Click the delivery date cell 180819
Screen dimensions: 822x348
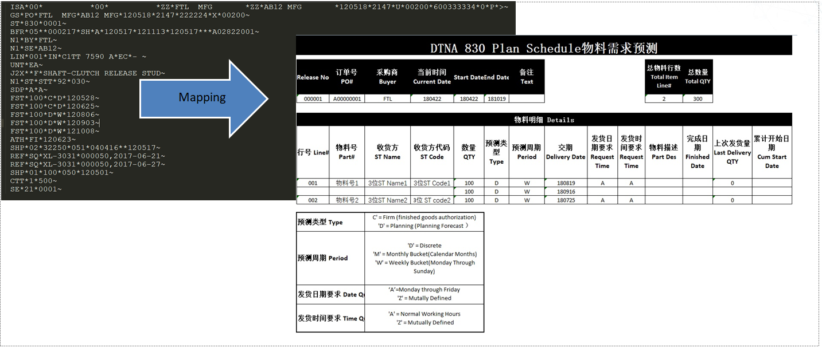tap(566, 183)
